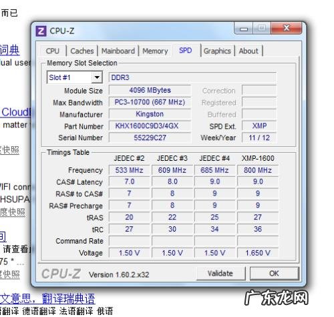Click the Kingston manufacturer value
334x317 pixels.
point(150,114)
